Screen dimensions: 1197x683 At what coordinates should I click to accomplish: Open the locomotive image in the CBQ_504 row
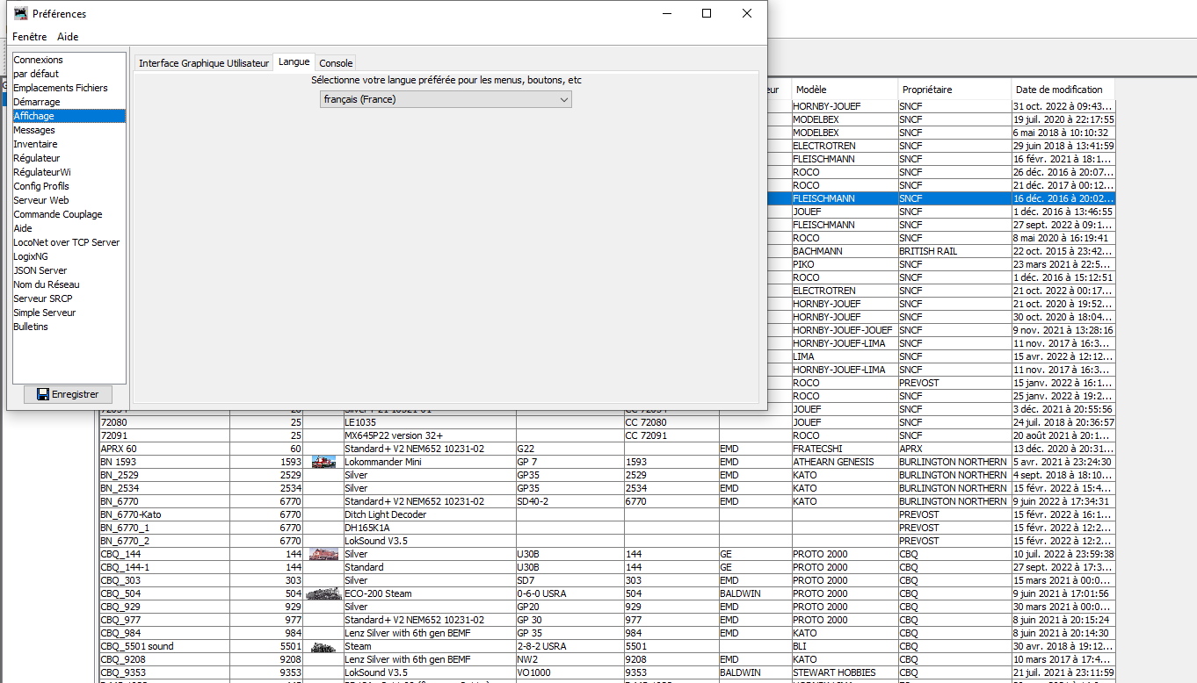(323, 593)
